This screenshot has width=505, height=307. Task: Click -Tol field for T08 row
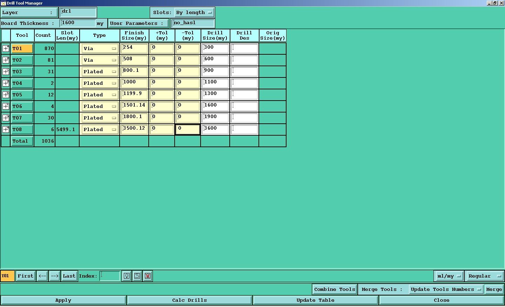[x=188, y=129]
